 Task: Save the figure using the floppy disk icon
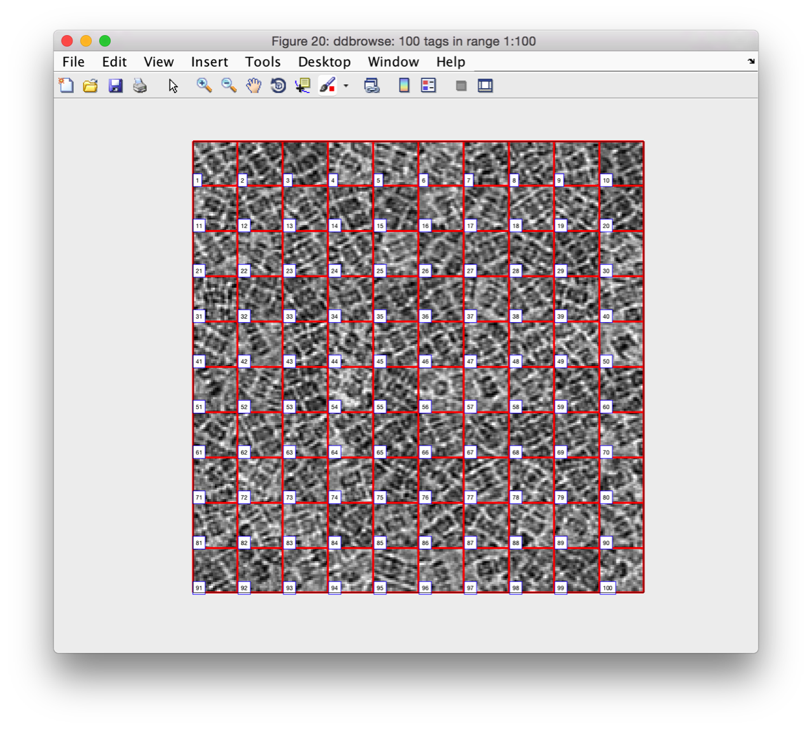click(x=115, y=86)
